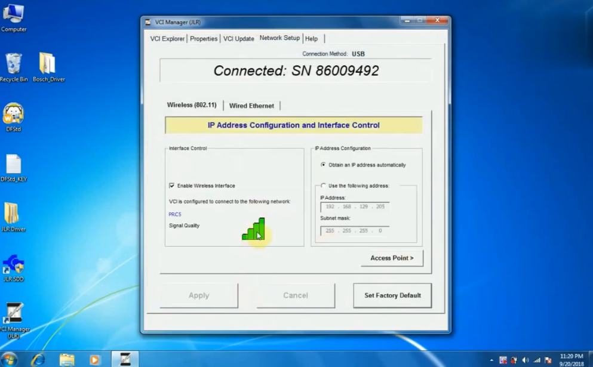
Task: Go to the VCI Update tab
Action: 239,39
